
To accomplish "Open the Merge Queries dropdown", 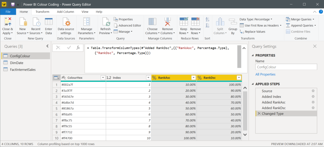I will point(300,19).
